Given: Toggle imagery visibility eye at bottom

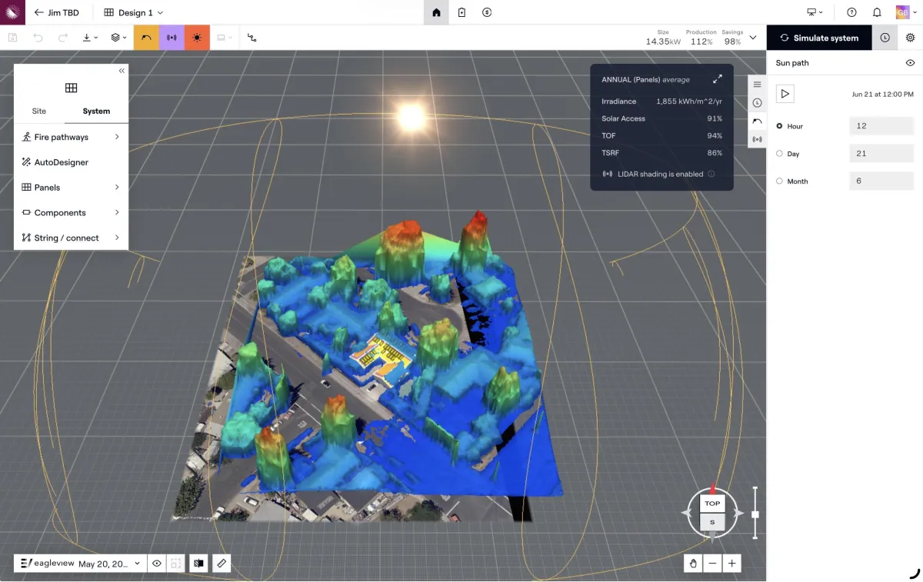Looking at the screenshot, I should 157,564.
